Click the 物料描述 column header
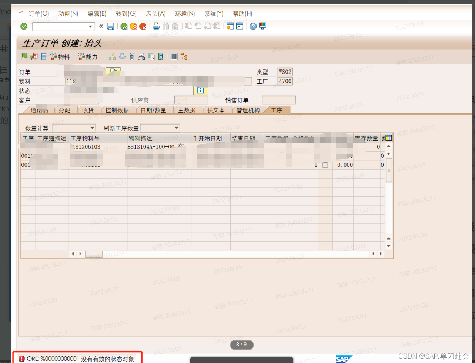 pyautogui.click(x=160, y=138)
